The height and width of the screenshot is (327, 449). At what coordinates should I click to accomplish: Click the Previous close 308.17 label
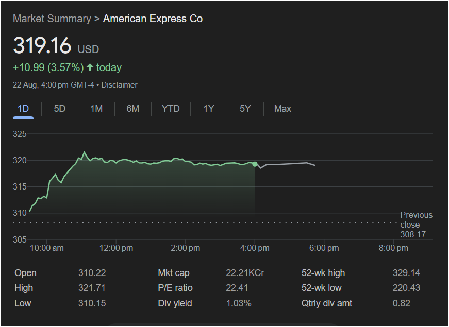pyautogui.click(x=416, y=225)
